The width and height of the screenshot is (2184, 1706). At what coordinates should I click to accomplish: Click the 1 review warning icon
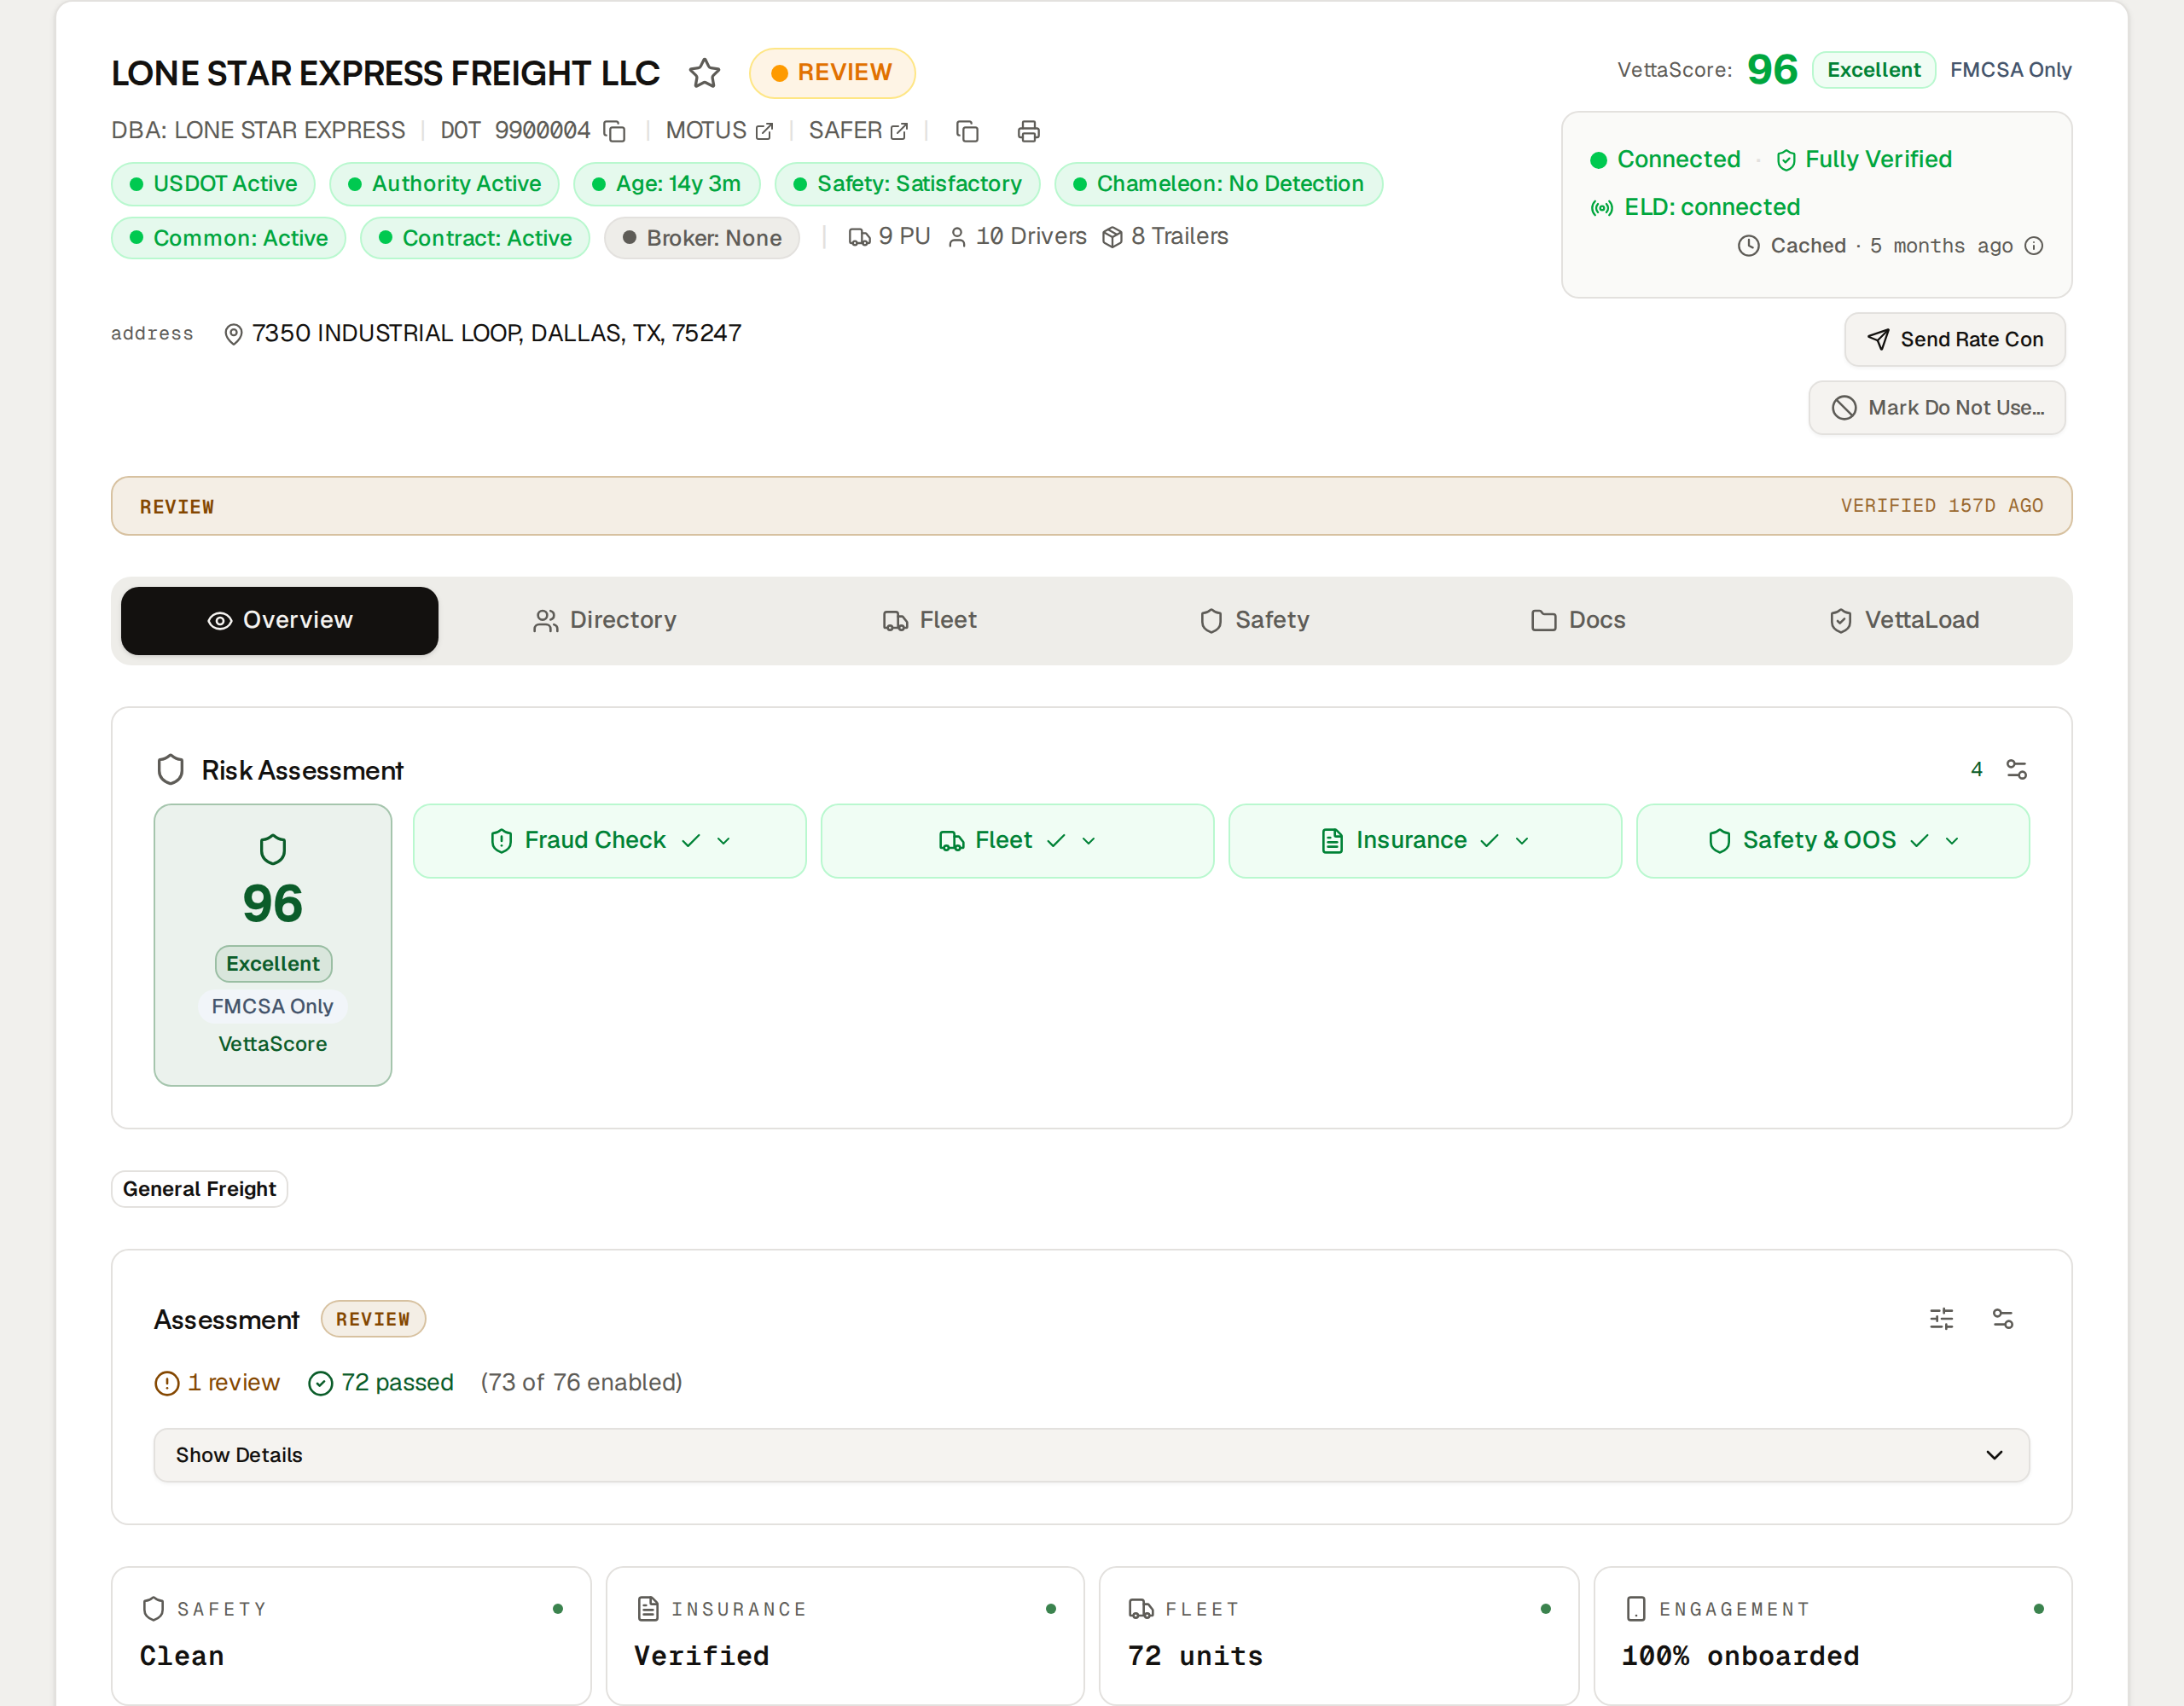click(167, 1384)
